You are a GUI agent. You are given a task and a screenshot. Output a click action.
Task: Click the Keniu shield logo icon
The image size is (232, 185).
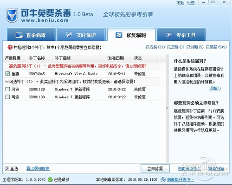pyautogui.click(x=12, y=15)
